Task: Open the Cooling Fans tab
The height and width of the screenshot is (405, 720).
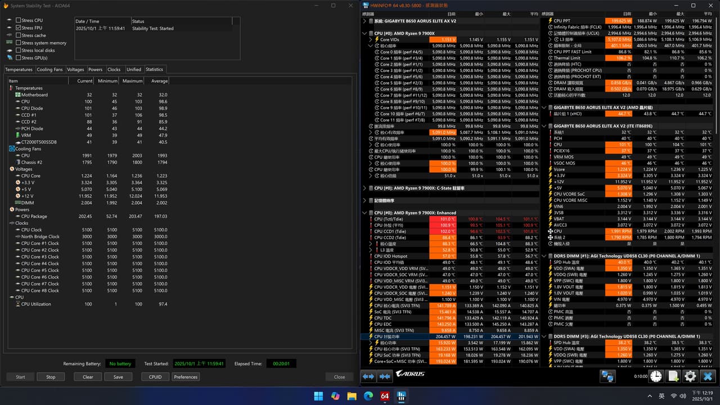Action: point(49,70)
